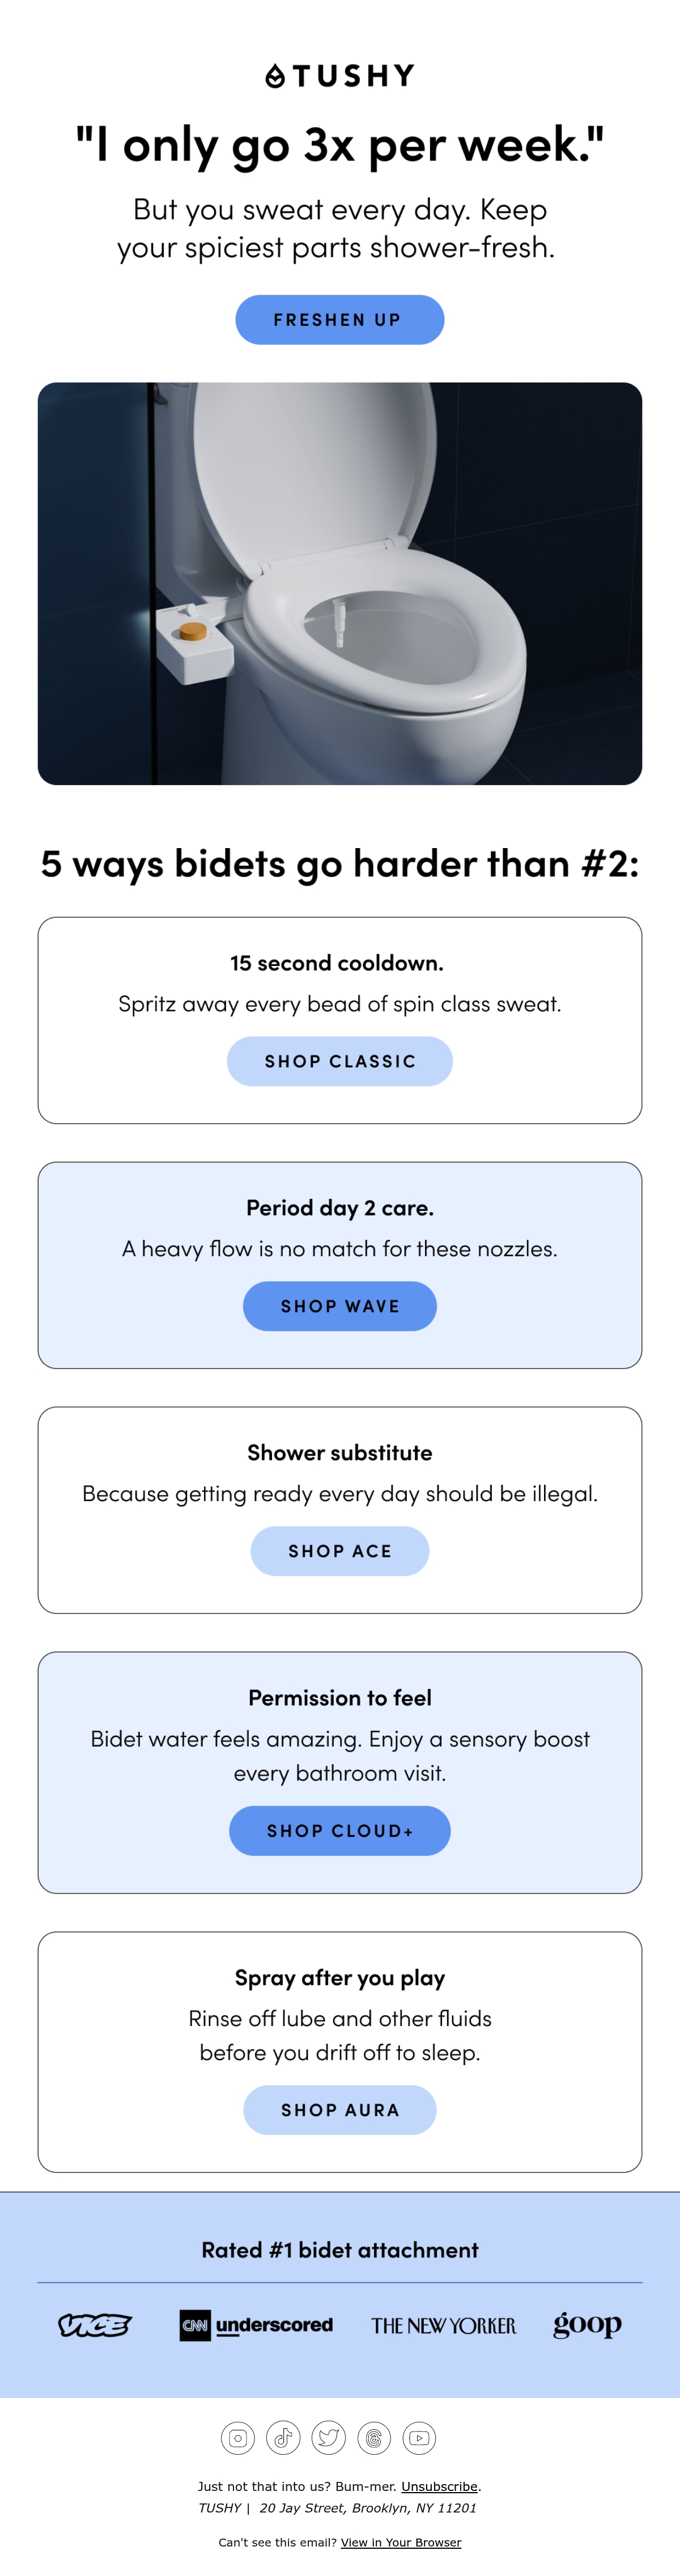Click the "I only go 3x per week" headline

coord(340,145)
